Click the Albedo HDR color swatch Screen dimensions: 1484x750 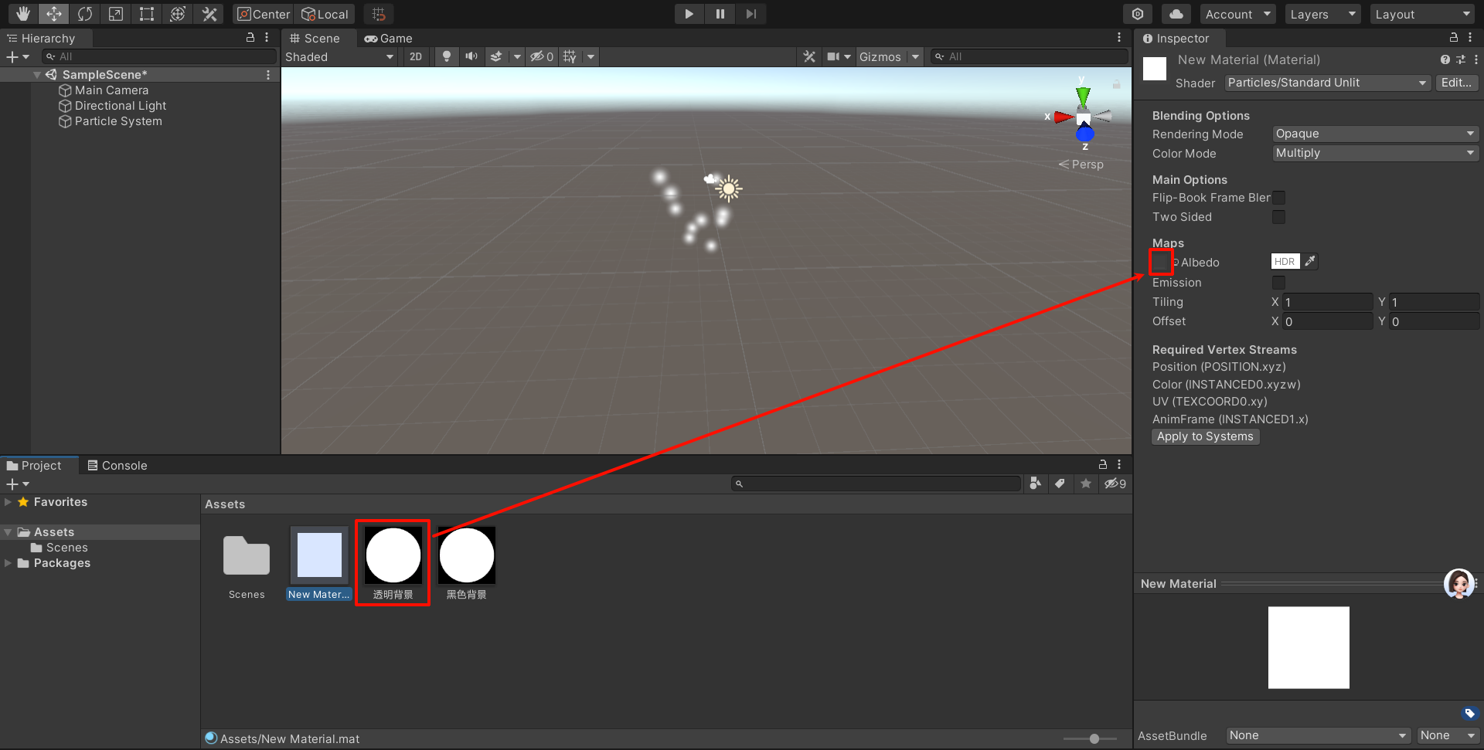[1285, 262]
